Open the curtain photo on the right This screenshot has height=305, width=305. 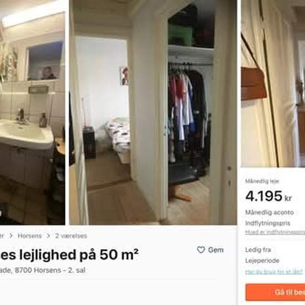(x=273, y=83)
